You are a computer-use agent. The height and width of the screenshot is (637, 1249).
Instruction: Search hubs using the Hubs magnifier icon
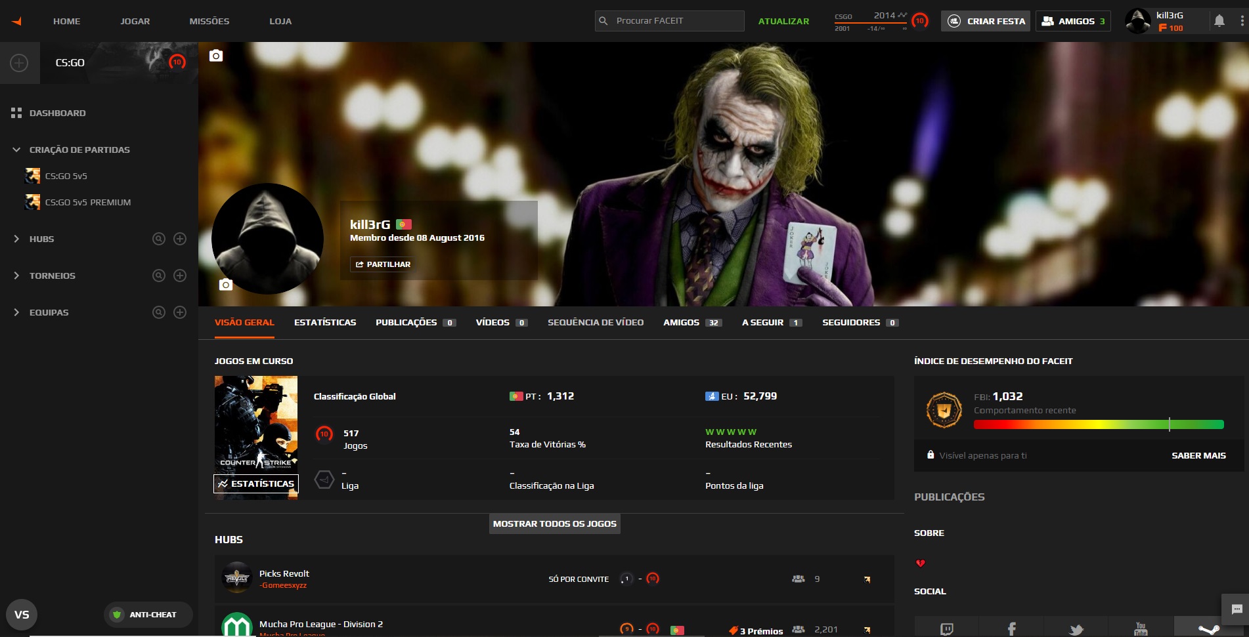[x=159, y=239]
